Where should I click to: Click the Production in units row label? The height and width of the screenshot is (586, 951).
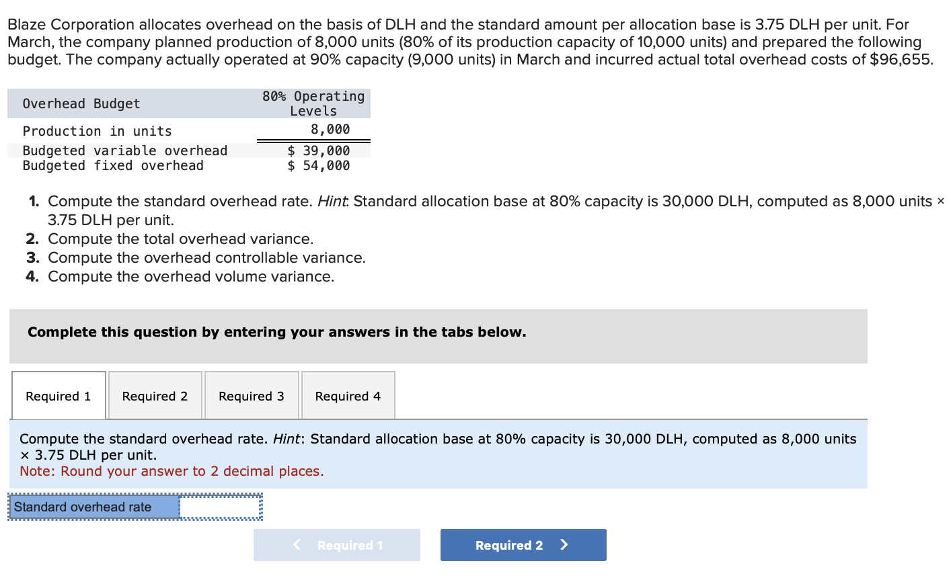(97, 131)
